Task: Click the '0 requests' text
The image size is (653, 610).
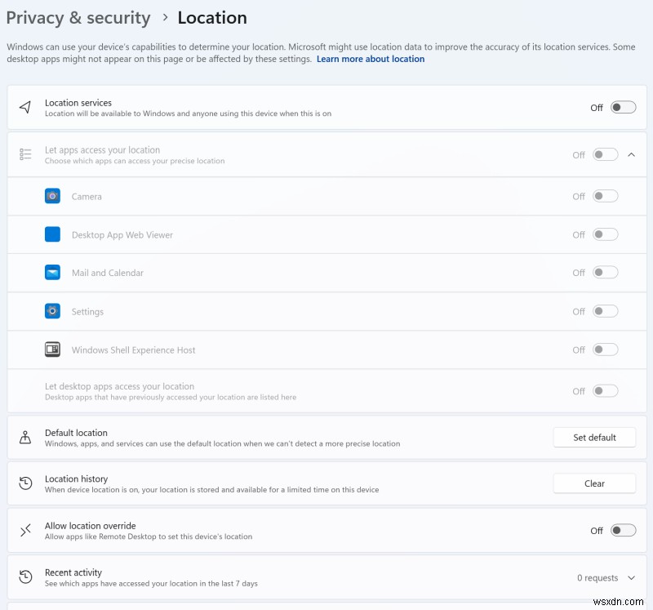Action: coord(597,577)
